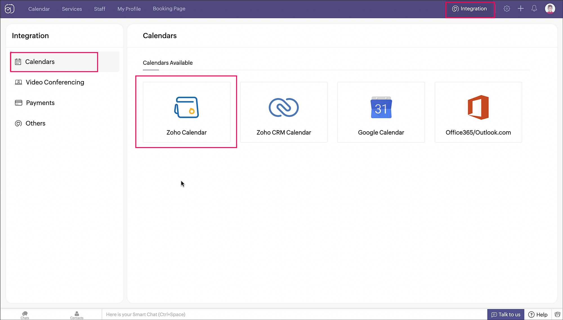Select Video Conferencing in sidebar
Viewport: 563px width, 320px height.
pyautogui.click(x=55, y=82)
